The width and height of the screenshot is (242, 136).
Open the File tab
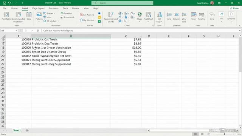point(5,8)
